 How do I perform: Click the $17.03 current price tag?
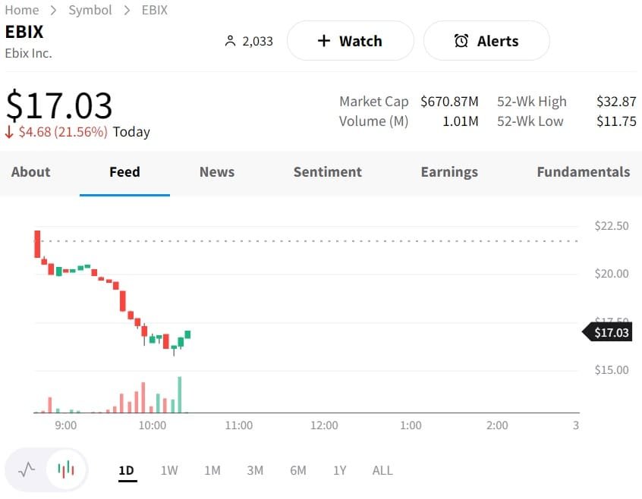[611, 332]
